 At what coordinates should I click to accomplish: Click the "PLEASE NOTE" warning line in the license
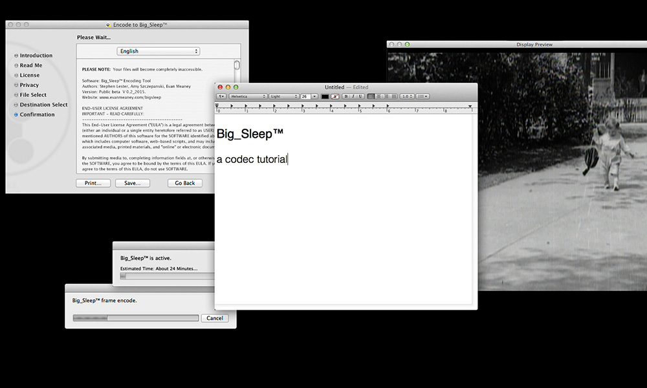(142, 69)
